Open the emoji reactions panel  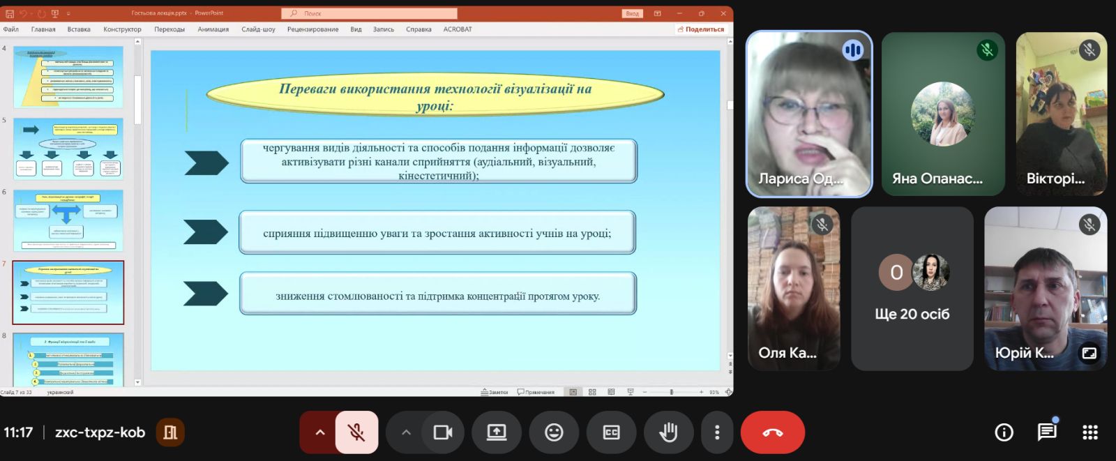[554, 432]
